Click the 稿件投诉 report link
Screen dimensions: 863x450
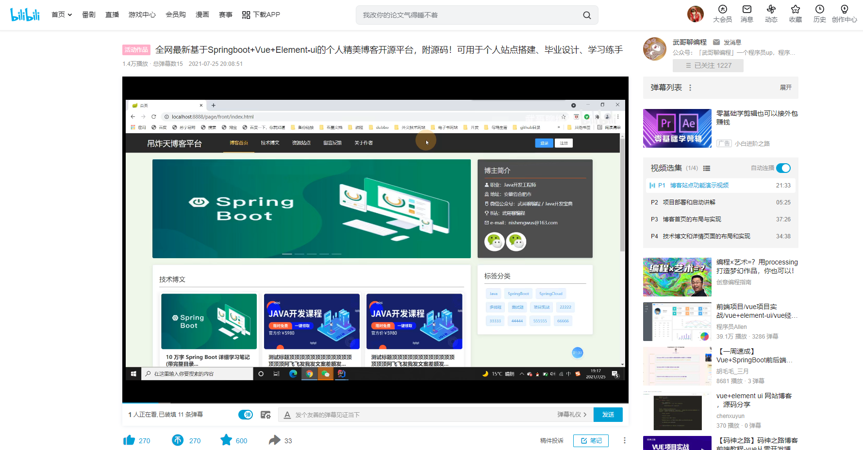(552, 440)
